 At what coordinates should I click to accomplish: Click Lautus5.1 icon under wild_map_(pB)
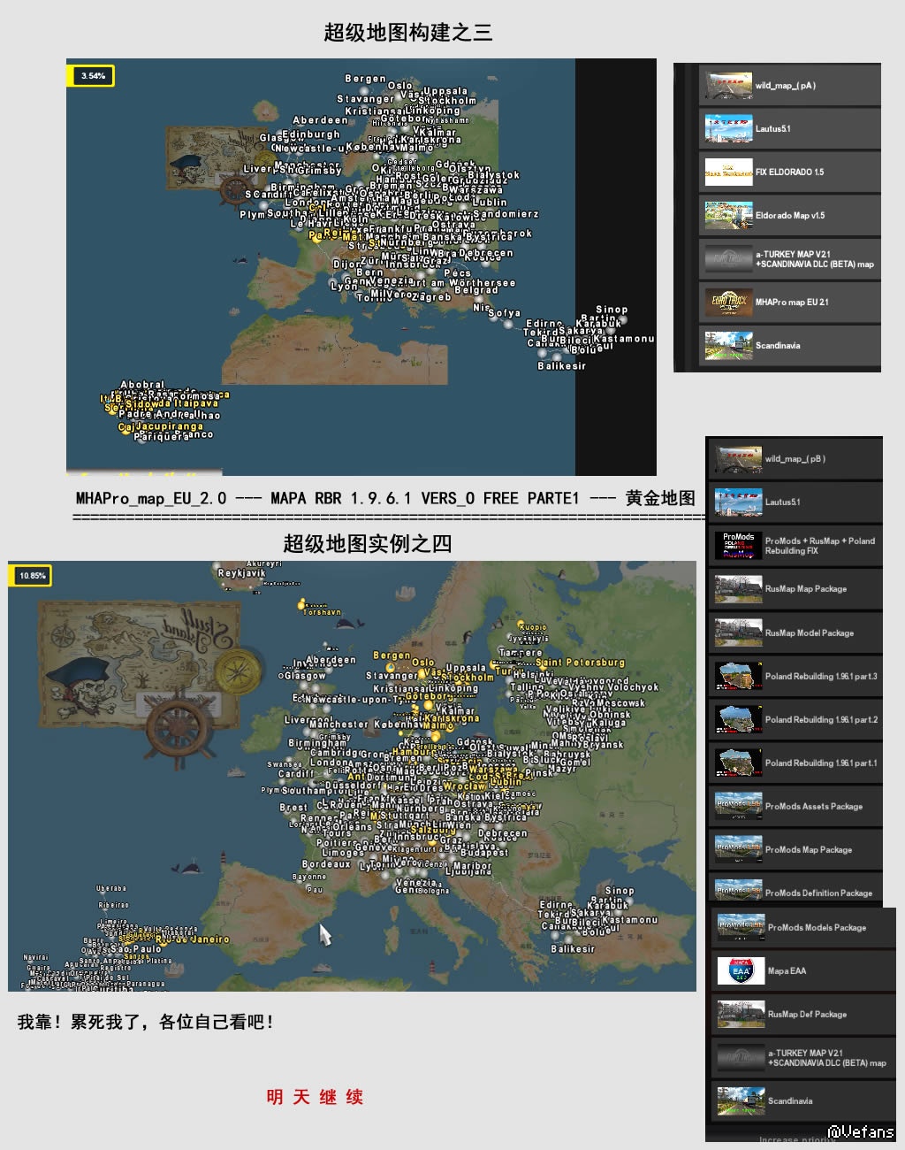738,502
